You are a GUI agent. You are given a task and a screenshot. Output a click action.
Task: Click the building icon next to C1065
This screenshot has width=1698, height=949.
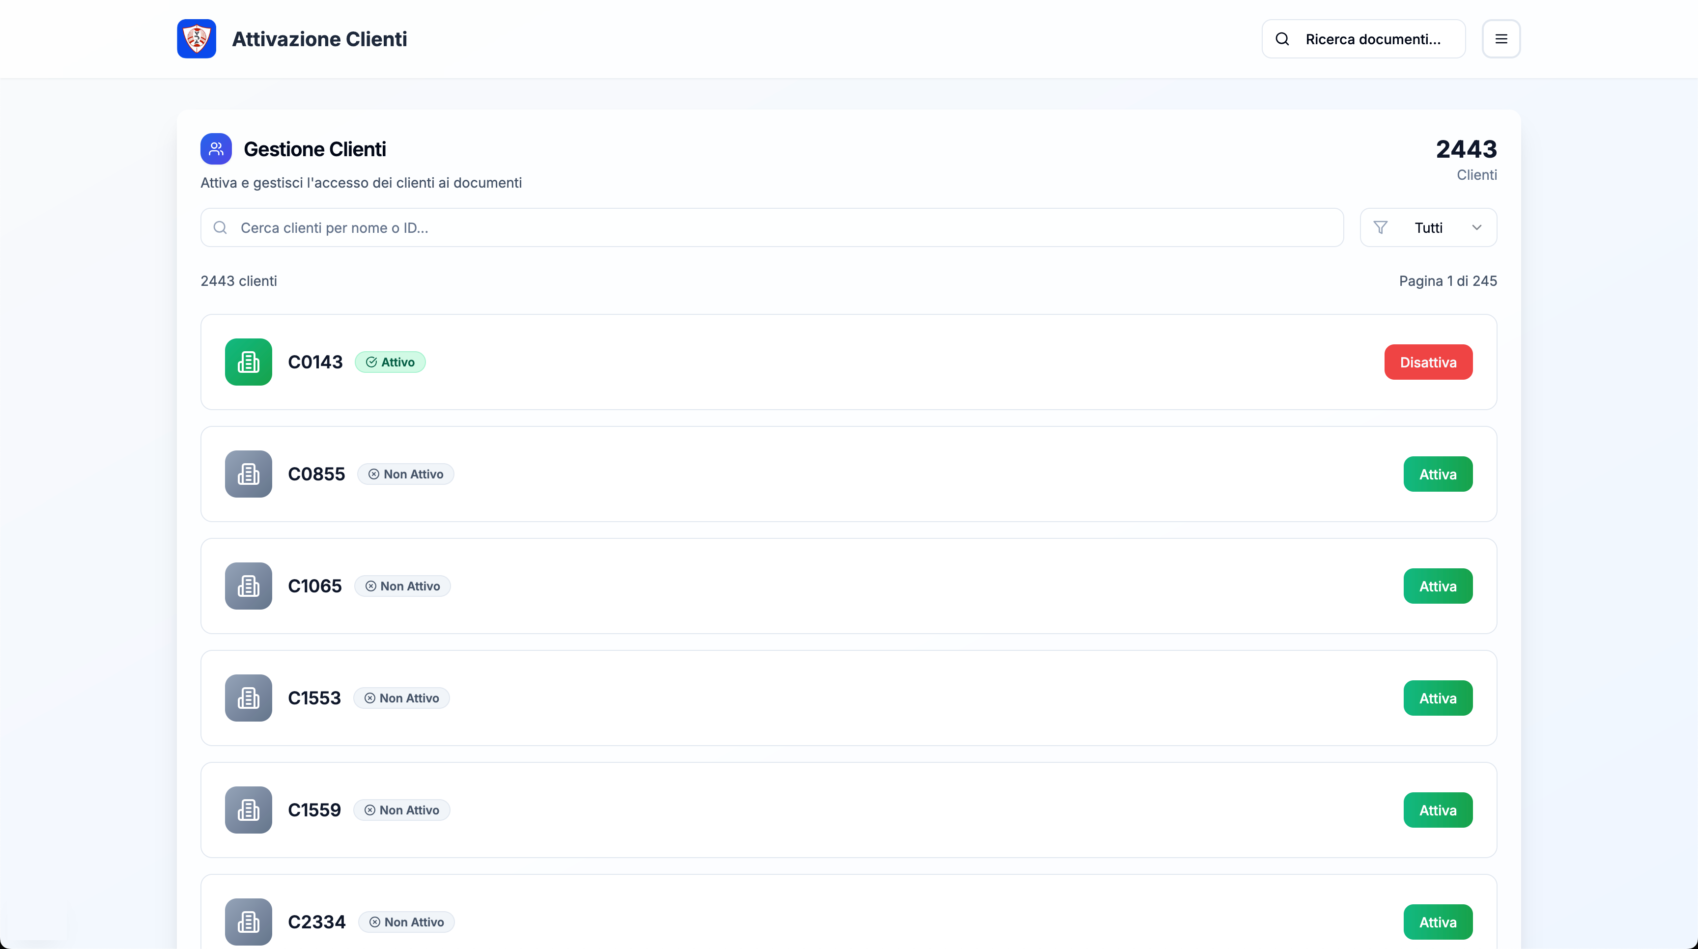(248, 586)
